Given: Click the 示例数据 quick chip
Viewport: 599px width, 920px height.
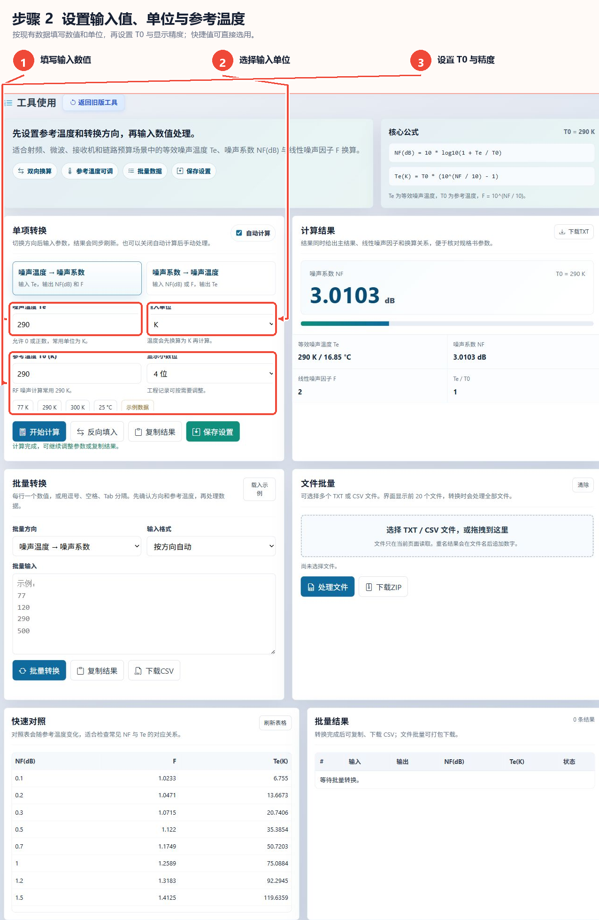Looking at the screenshot, I should click(x=138, y=407).
